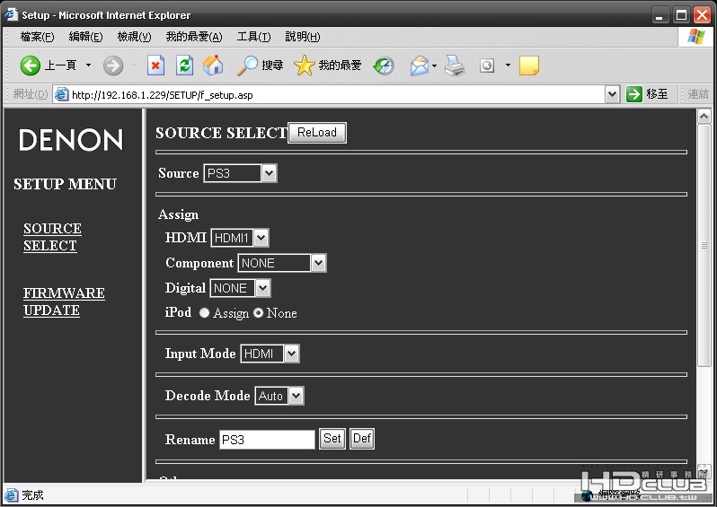Open the Source dropdown showing PS3
Screen dimensions: 717x507
(x=240, y=173)
